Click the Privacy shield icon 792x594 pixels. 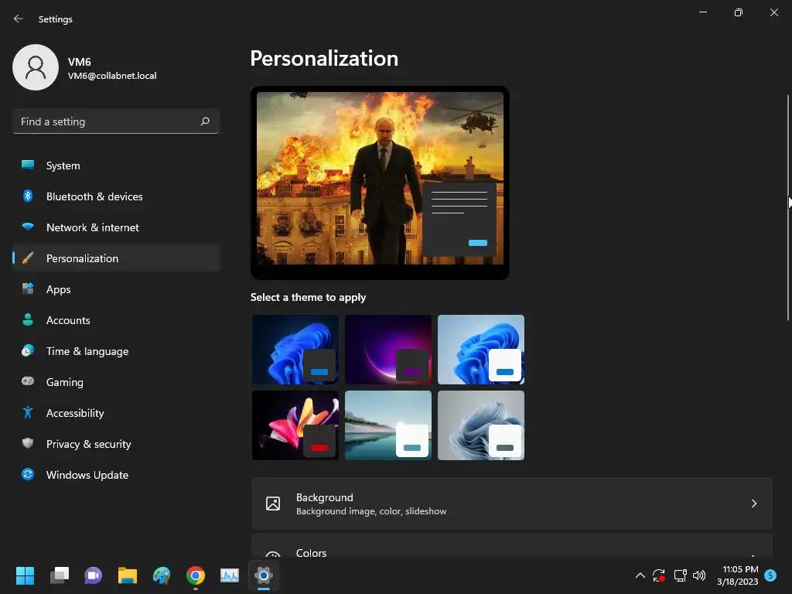28,443
